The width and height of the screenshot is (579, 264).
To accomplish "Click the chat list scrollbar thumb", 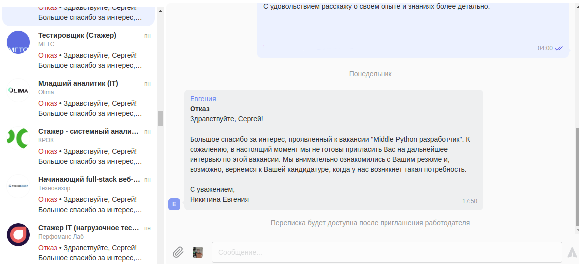I will coord(160,119).
